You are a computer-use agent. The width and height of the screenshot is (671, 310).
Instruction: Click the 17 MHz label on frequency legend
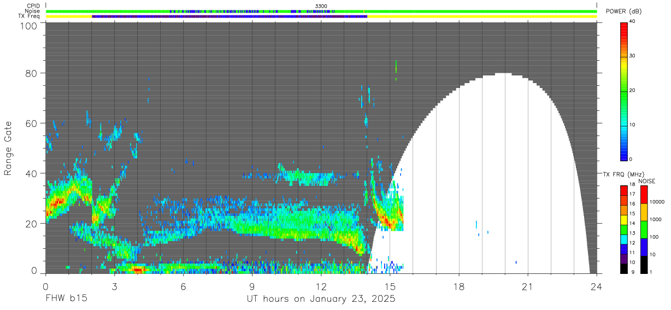[x=632, y=195]
